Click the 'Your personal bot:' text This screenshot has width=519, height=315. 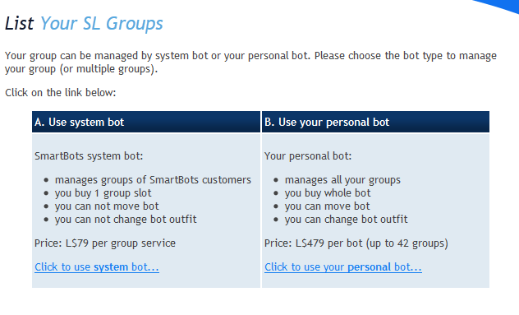point(308,155)
